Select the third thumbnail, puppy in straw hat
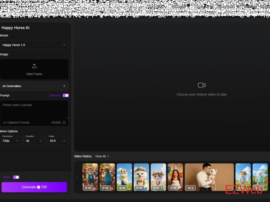Viewport: 270px width, 202px height. [124, 177]
